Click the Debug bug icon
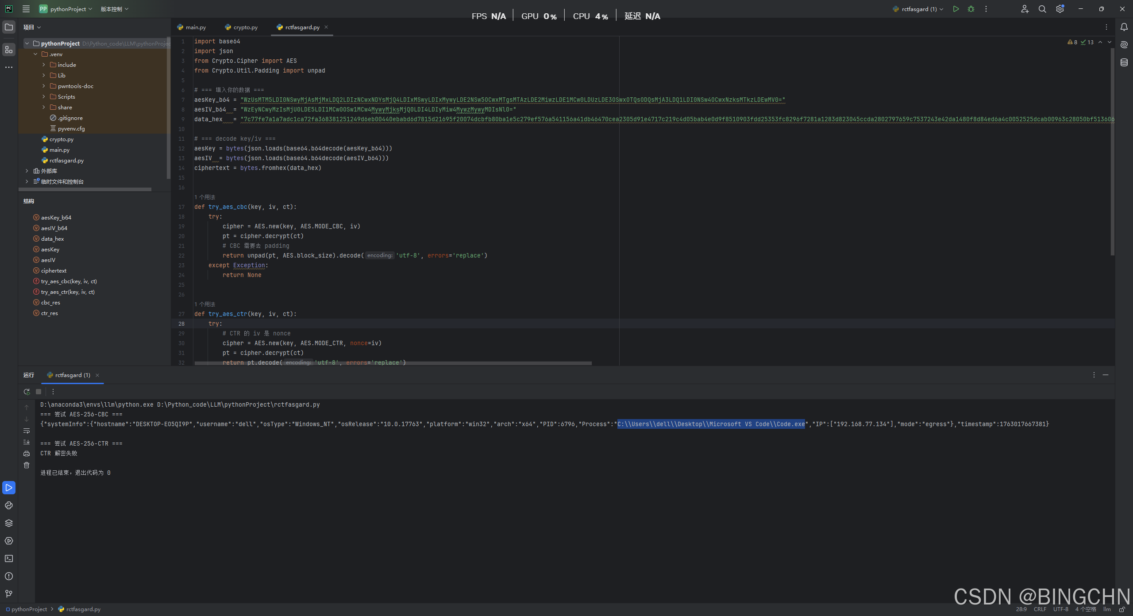Viewport: 1133px width, 616px height. [971, 9]
